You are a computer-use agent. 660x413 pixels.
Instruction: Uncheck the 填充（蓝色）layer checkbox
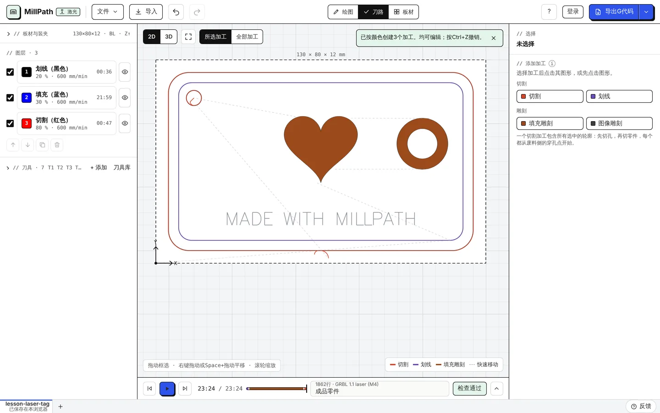(x=10, y=98)
